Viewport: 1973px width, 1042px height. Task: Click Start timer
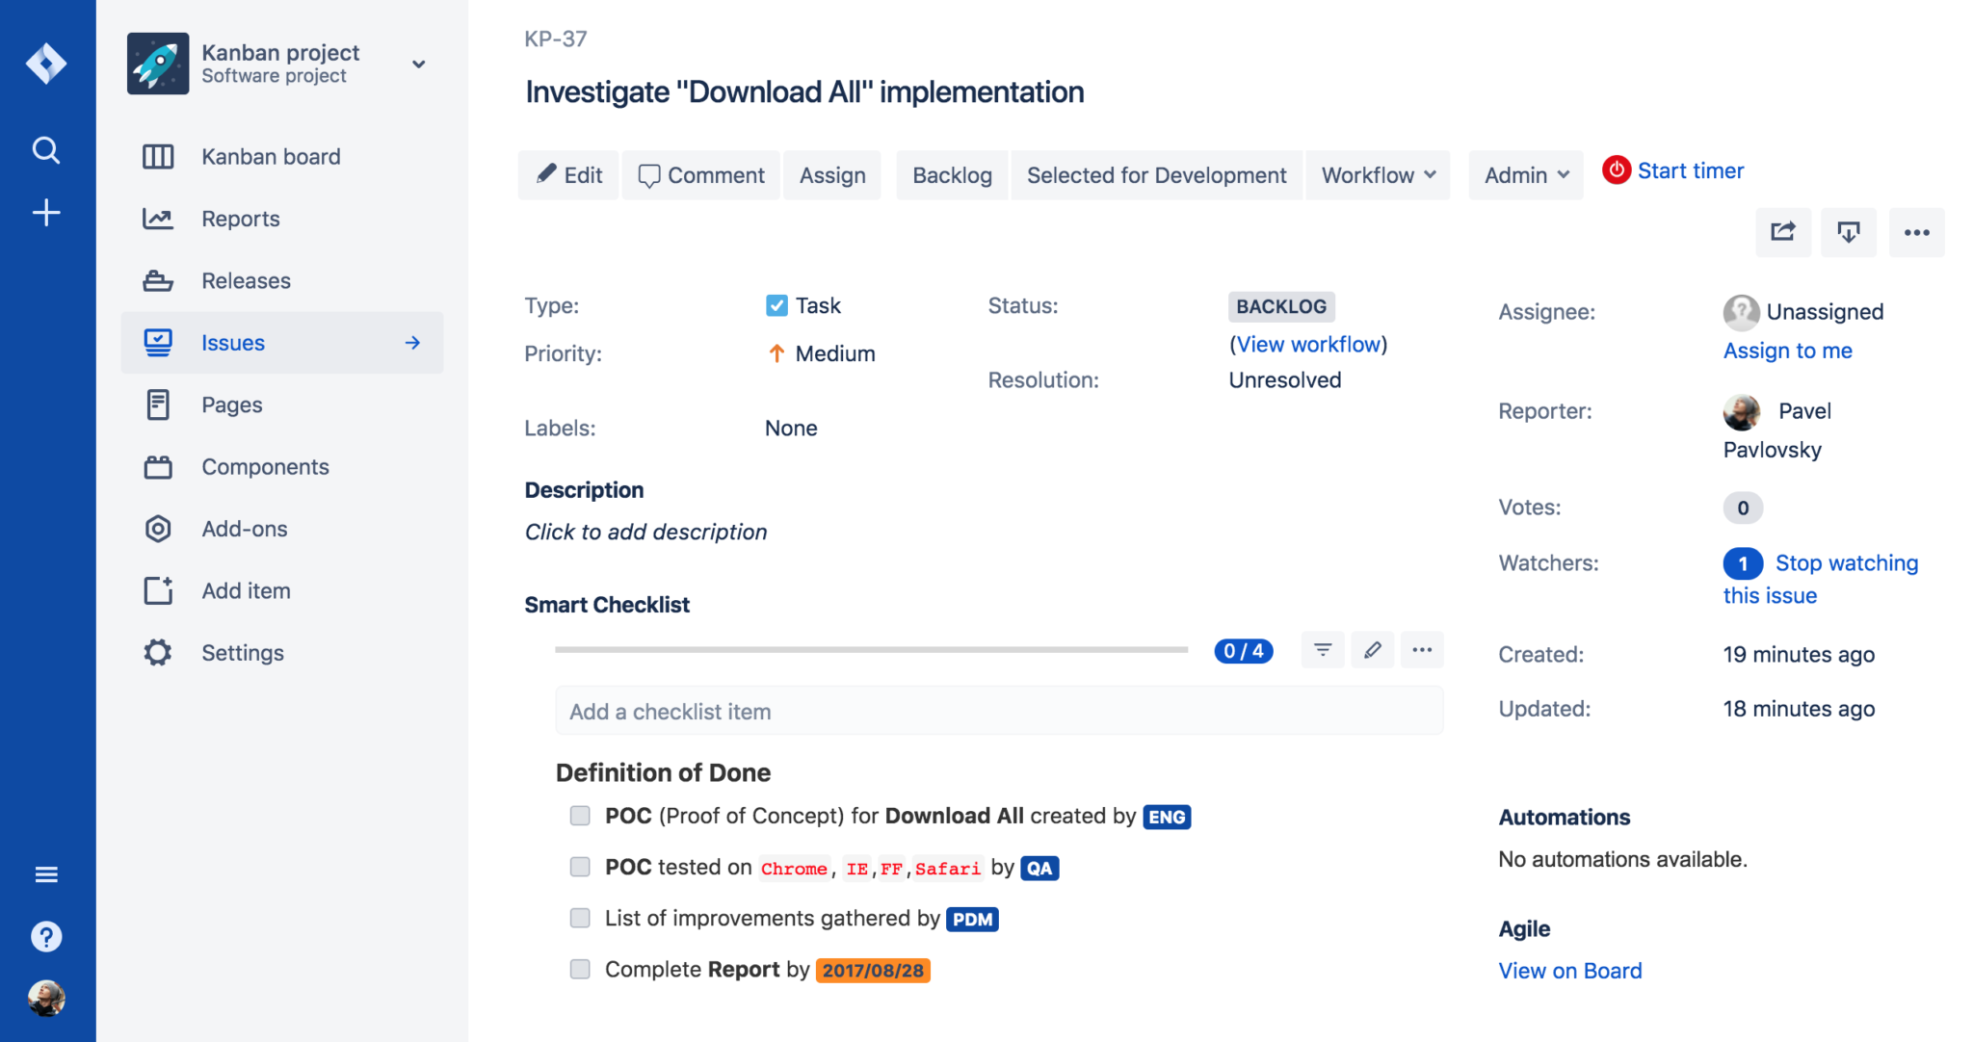(x=1690, y=170)
